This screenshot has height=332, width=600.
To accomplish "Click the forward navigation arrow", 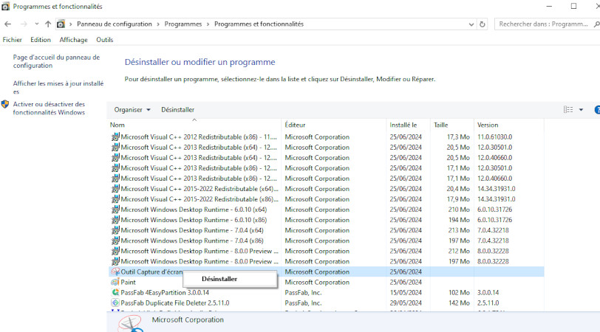I will click(24, 24).
